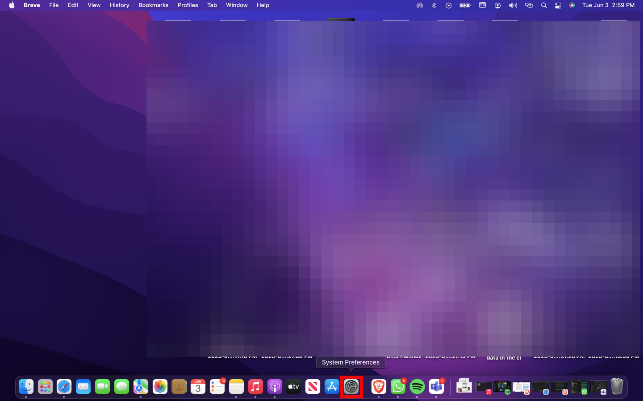
Task: Open Microsoft Teams app icon in Dock
Action: pos(437,386)
